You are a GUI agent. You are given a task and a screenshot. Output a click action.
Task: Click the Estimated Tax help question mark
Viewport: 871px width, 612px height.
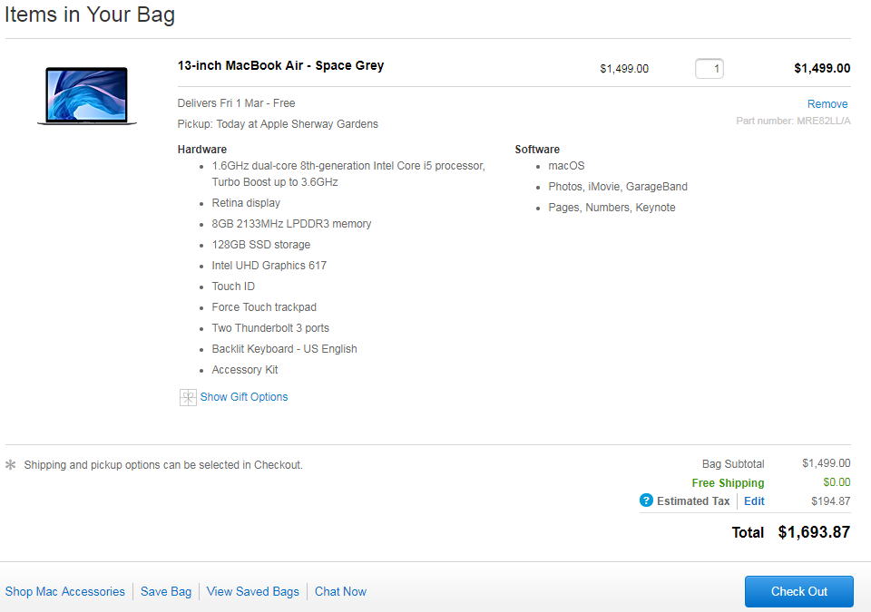[x=646, y=500]
